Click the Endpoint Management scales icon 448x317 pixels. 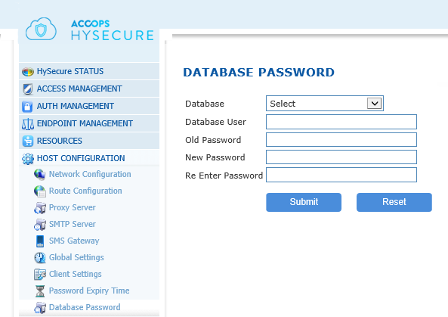28,124
